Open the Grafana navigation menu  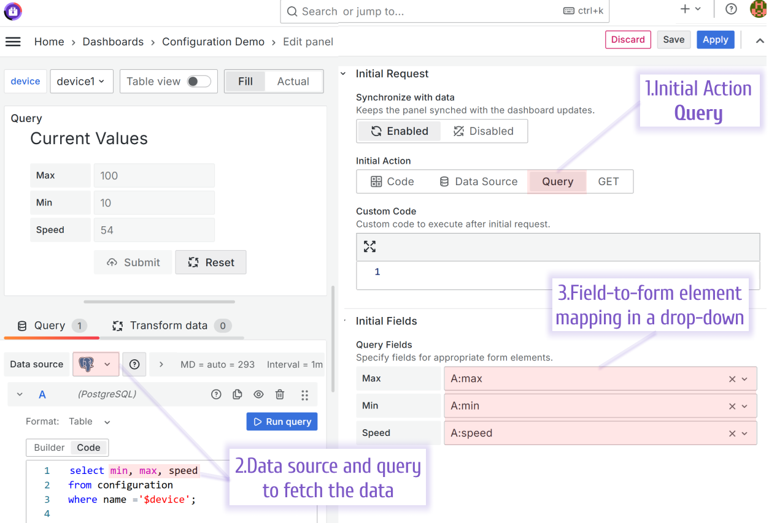click(12, 41)
